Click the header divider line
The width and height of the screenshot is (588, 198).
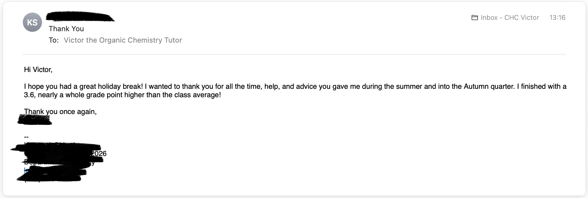294,54
